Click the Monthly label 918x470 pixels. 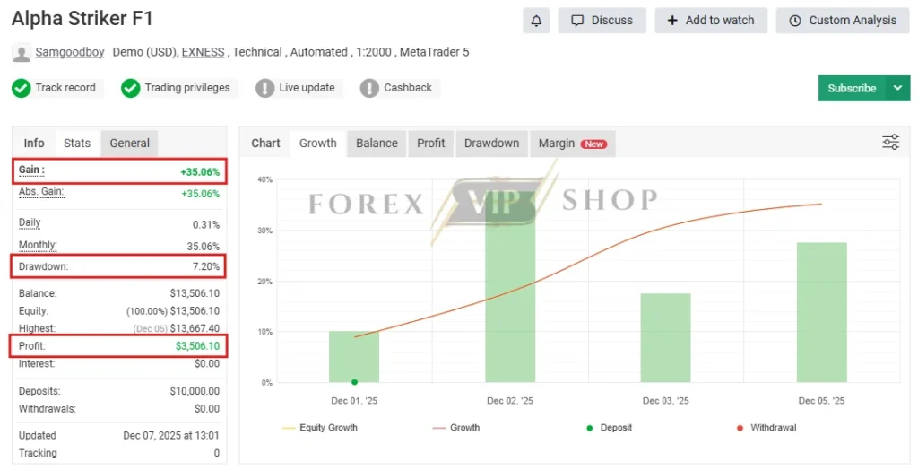[x=38, y=245]
